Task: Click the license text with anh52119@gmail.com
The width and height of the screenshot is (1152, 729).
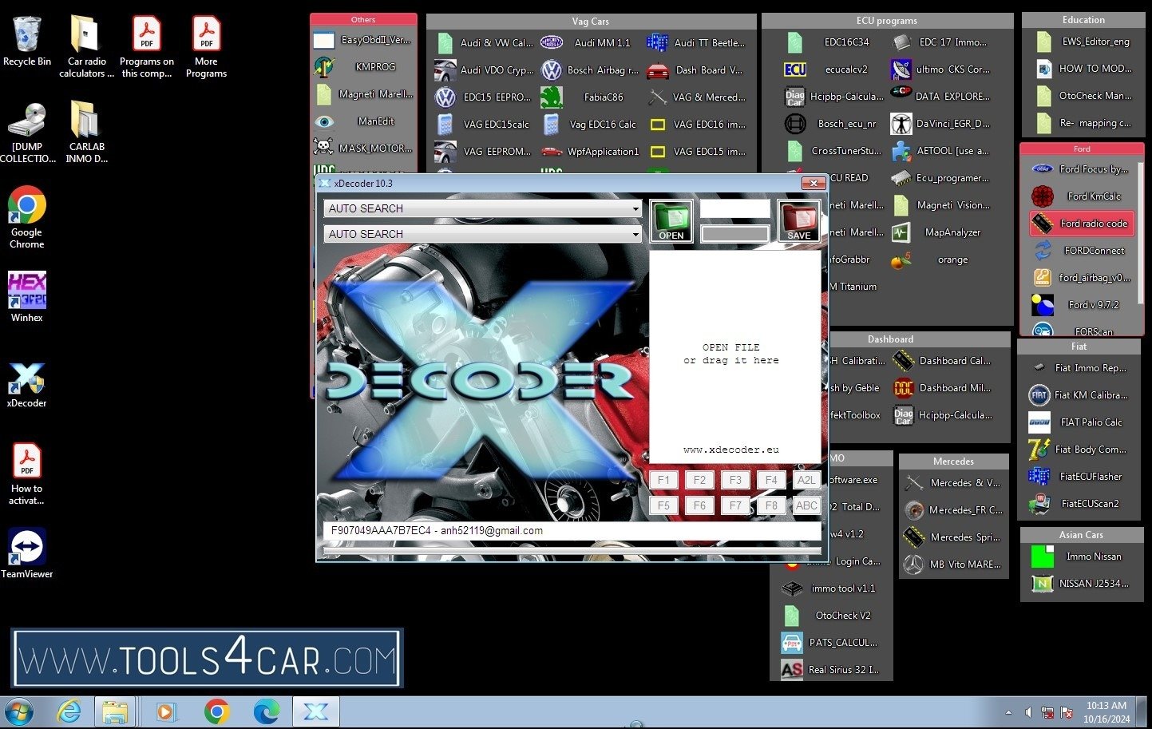Action: click(x=437, y=531)
